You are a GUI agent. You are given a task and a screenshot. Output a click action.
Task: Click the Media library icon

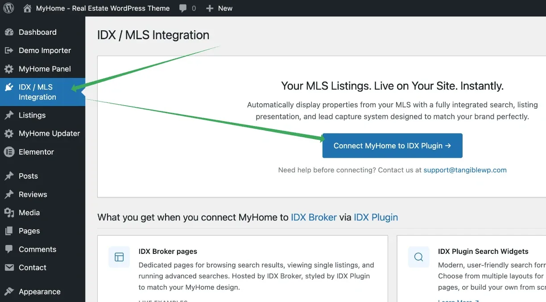9,213
